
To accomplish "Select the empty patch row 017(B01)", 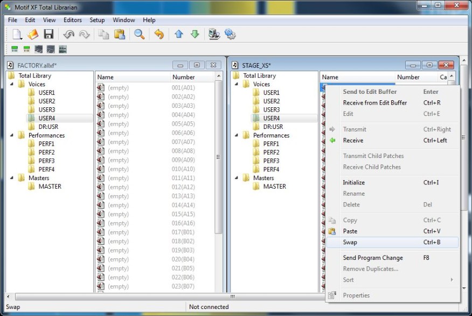I will click(155, 232).
